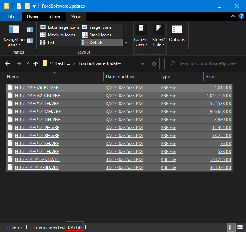Sort by Name column header

coord(55,77)
